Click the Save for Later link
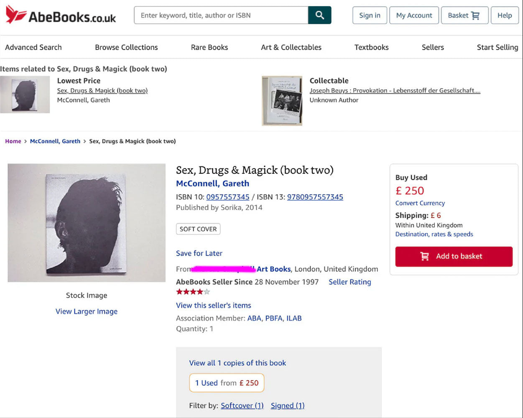This screenshot has width=523, height=418. (x=199, y=253)
